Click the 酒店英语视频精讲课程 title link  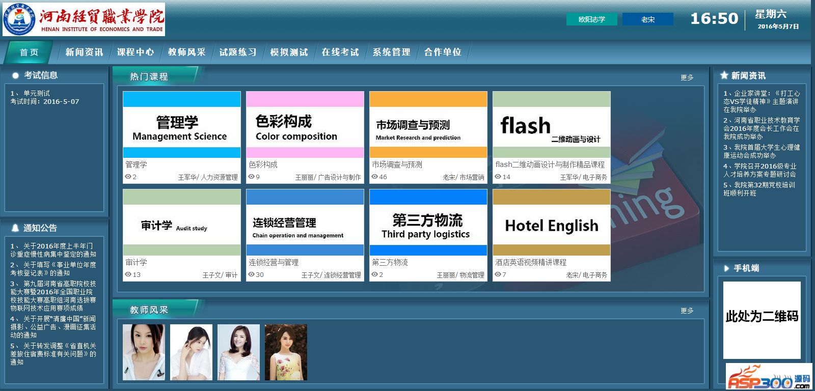point(531,262)
